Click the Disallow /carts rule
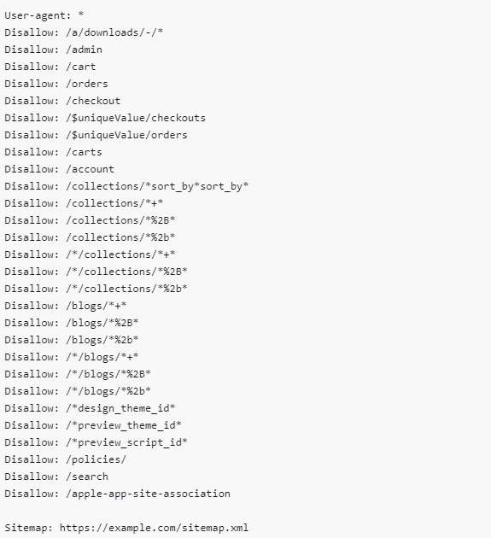Screen dimensions: 491x538 point(53,152)
